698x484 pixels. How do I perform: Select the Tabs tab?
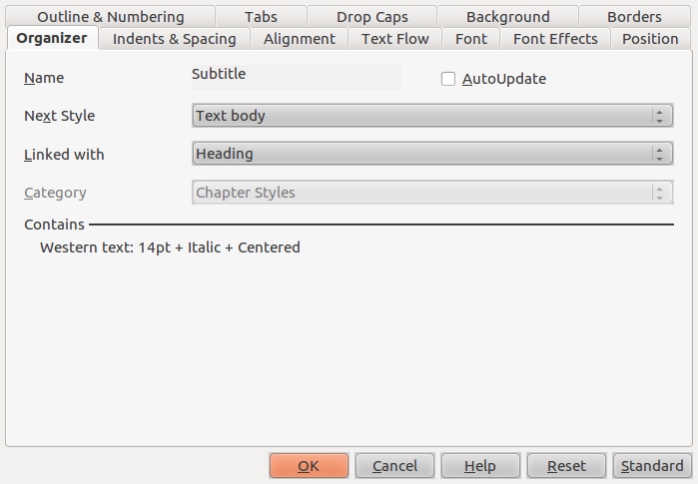click(x=262, y=16)
